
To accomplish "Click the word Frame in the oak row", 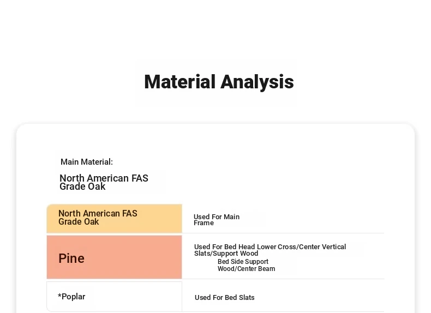I will pos(203,223).
